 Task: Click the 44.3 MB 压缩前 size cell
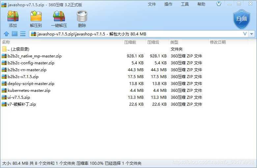[x=136, y=70]
